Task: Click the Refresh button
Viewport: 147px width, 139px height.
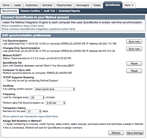Action: pos(116,133)
